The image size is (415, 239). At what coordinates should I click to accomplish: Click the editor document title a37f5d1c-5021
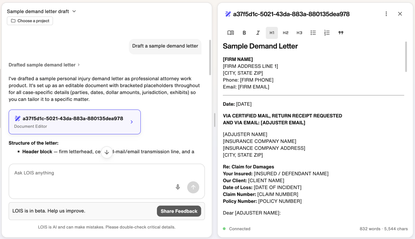[x=291, y=14]
